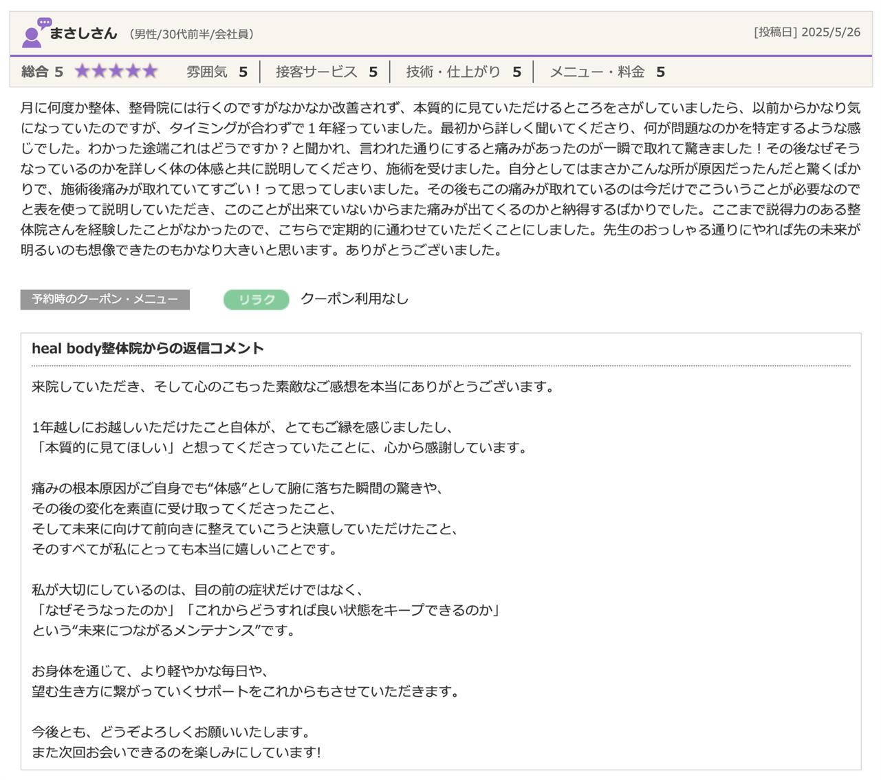The image size is (881, 780).
Task: Select the reviewer name まさしさん
Action: pos(83,33)
